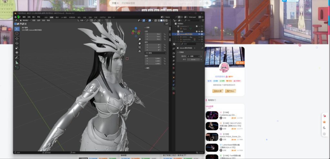Click the 发布文章 button

coord(218,91)
